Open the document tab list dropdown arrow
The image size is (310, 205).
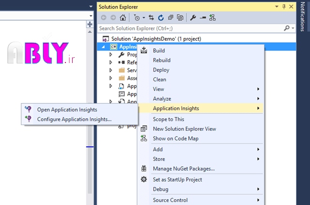click(91, 6)
